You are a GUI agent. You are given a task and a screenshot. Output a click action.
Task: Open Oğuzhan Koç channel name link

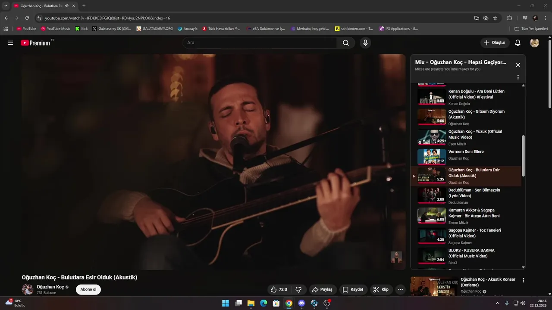[x=50, y=287]
